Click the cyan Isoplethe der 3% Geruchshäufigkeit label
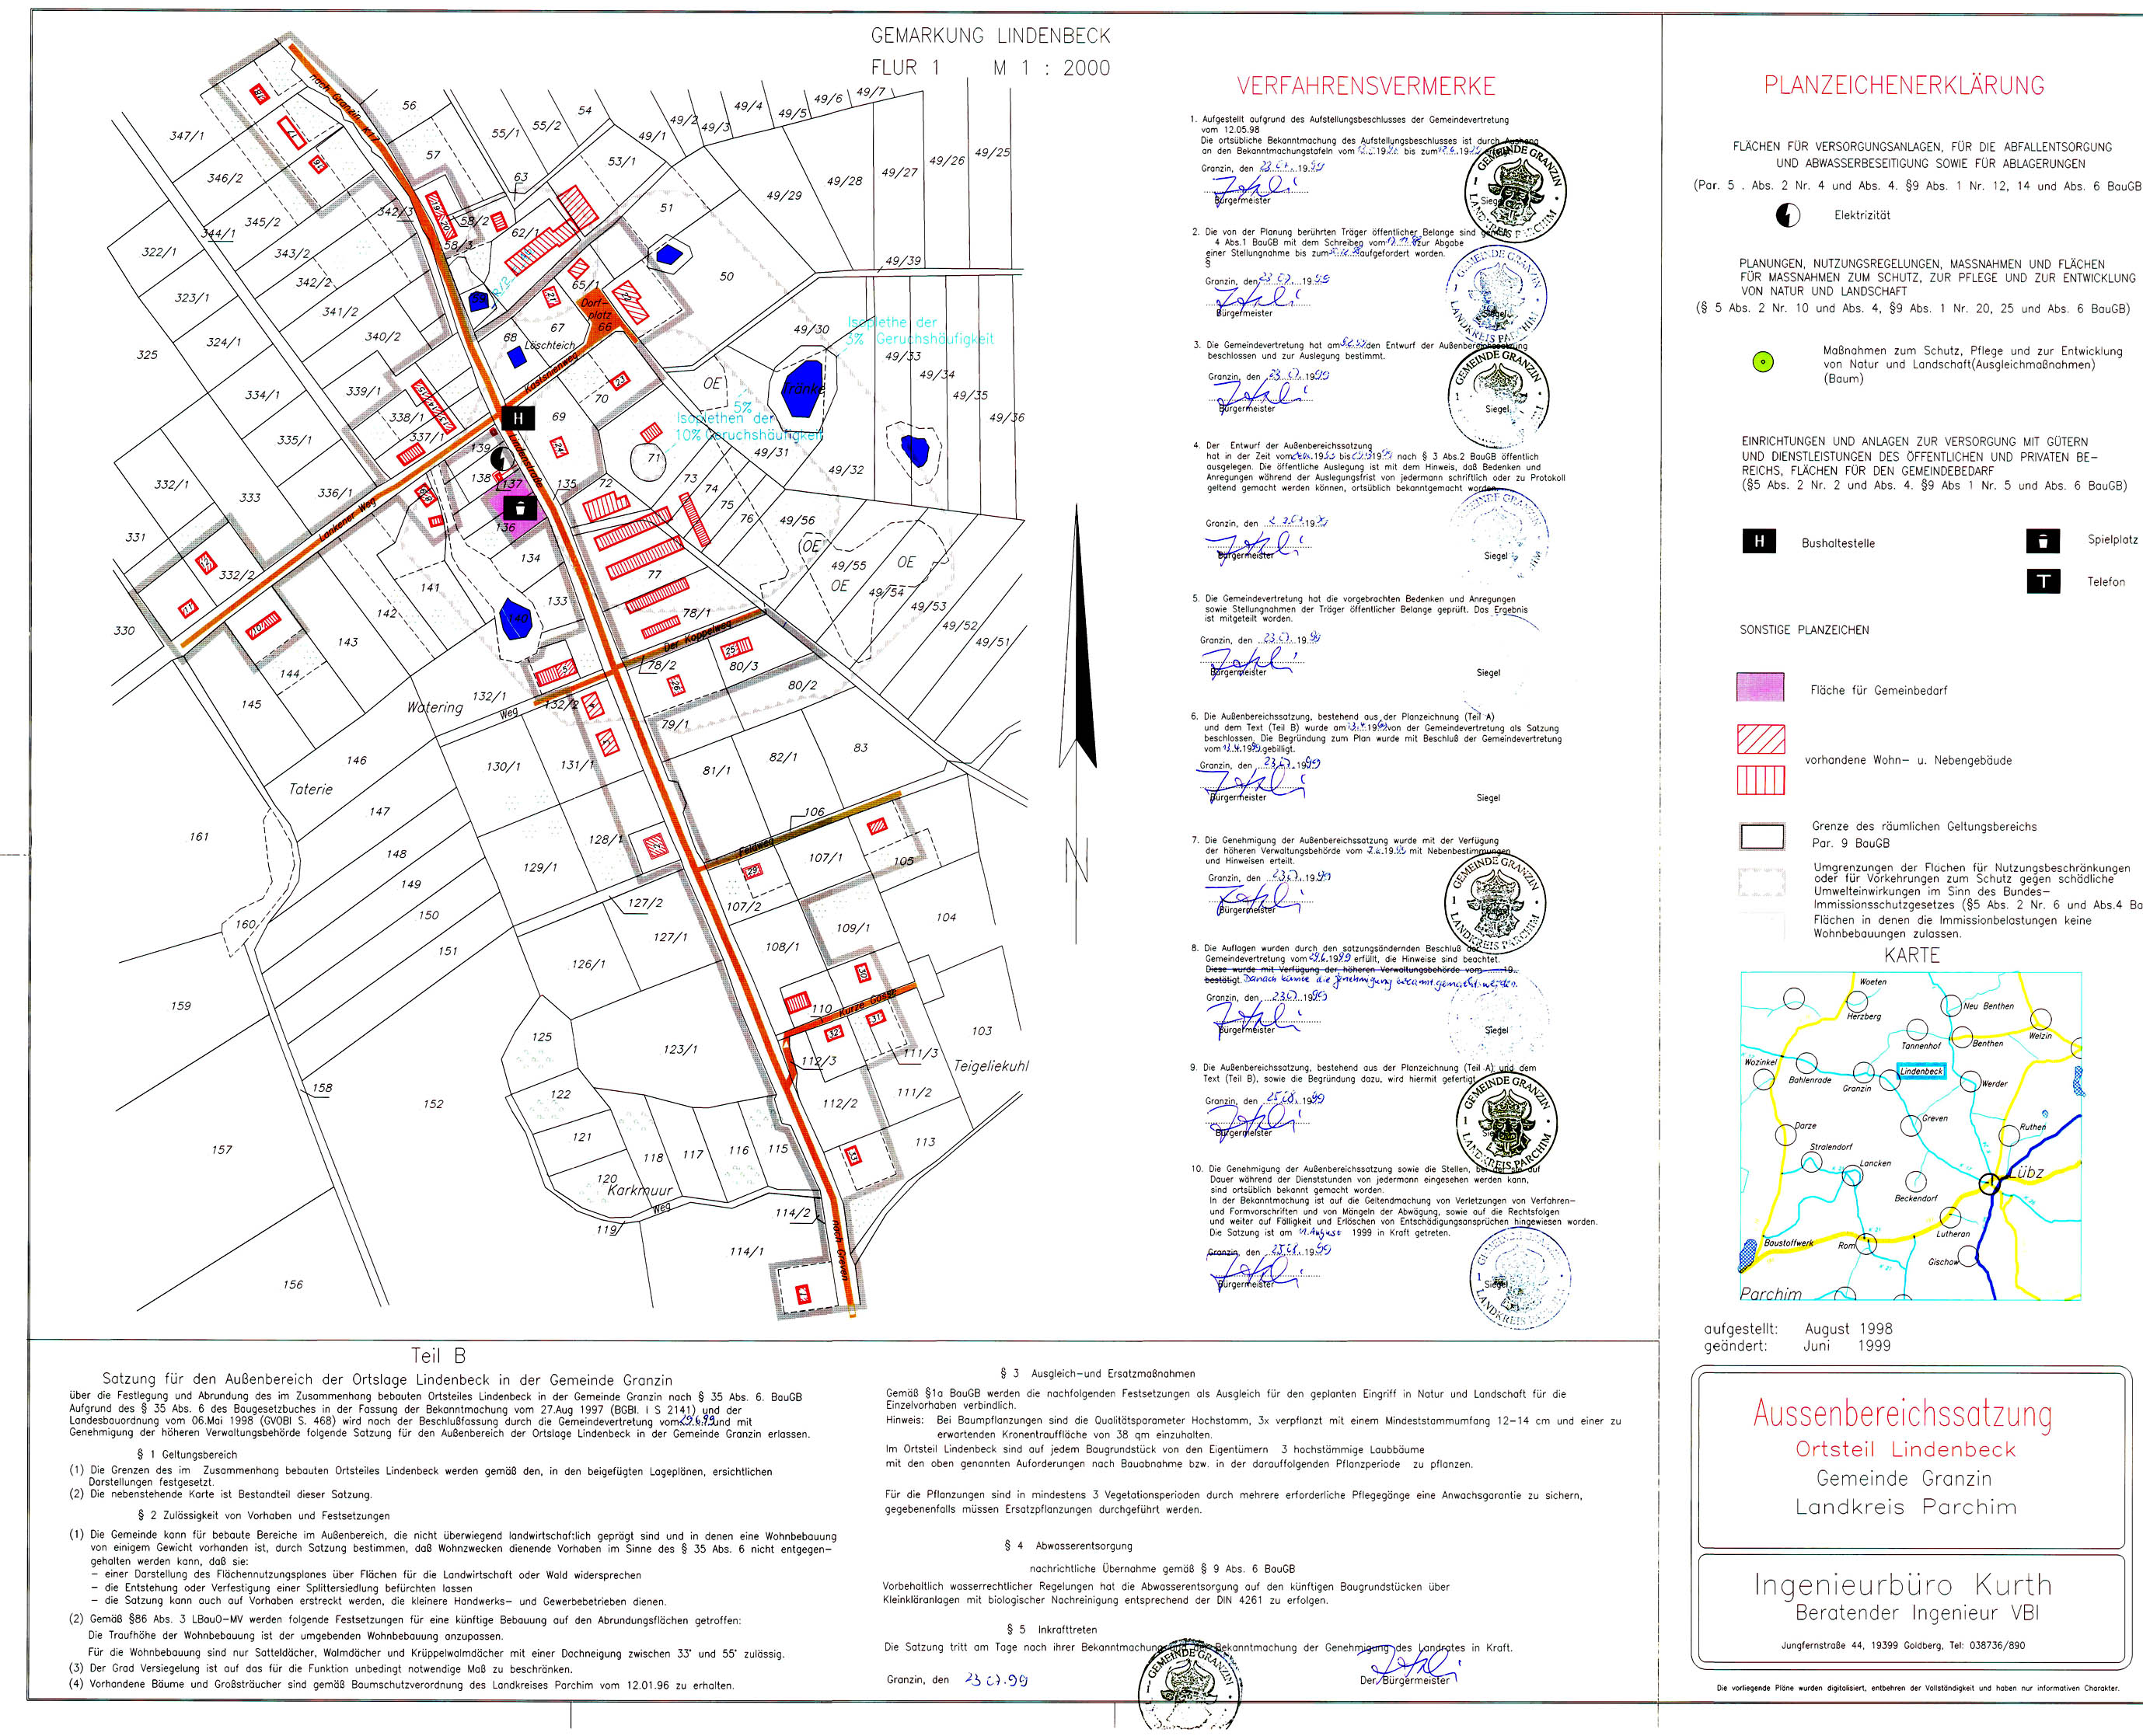Image resolution: width=2143 pixels, height=1736 pixels. (x=920, y=331)
